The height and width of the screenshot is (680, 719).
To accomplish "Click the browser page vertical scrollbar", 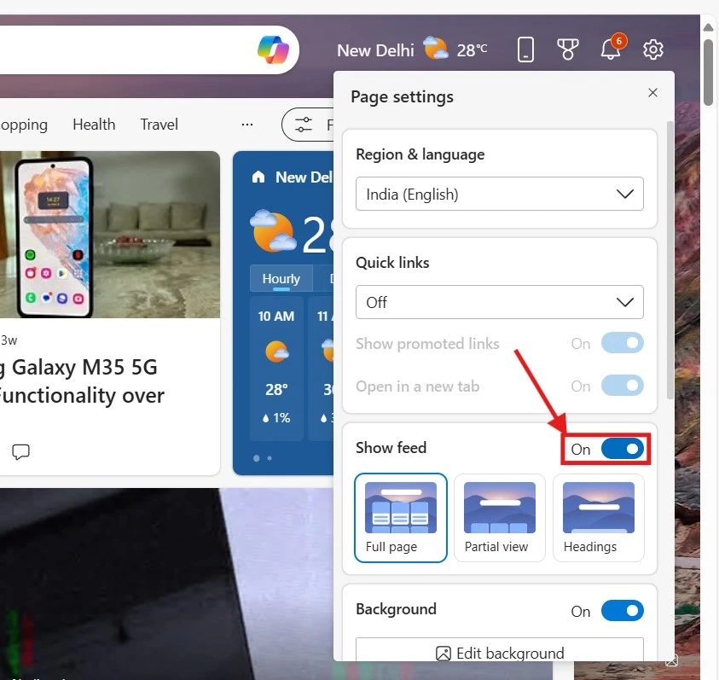I will point(709,73).
